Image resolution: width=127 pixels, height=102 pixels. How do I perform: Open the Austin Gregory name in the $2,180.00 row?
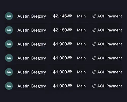(32, 30)
